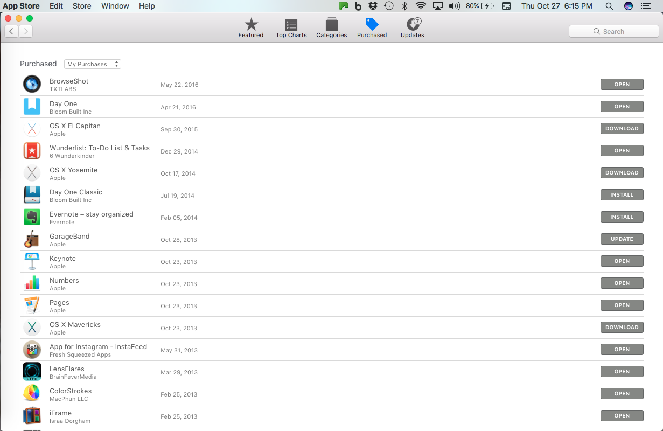Open the Edit menu

tap(56, 6)
